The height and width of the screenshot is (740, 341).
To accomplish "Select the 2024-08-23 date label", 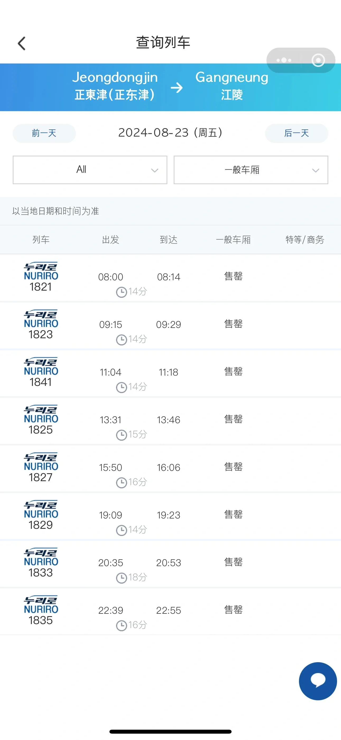I will [x=170, y=133].
